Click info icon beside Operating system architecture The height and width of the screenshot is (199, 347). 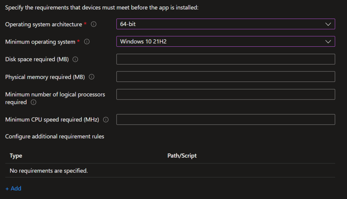94,24
